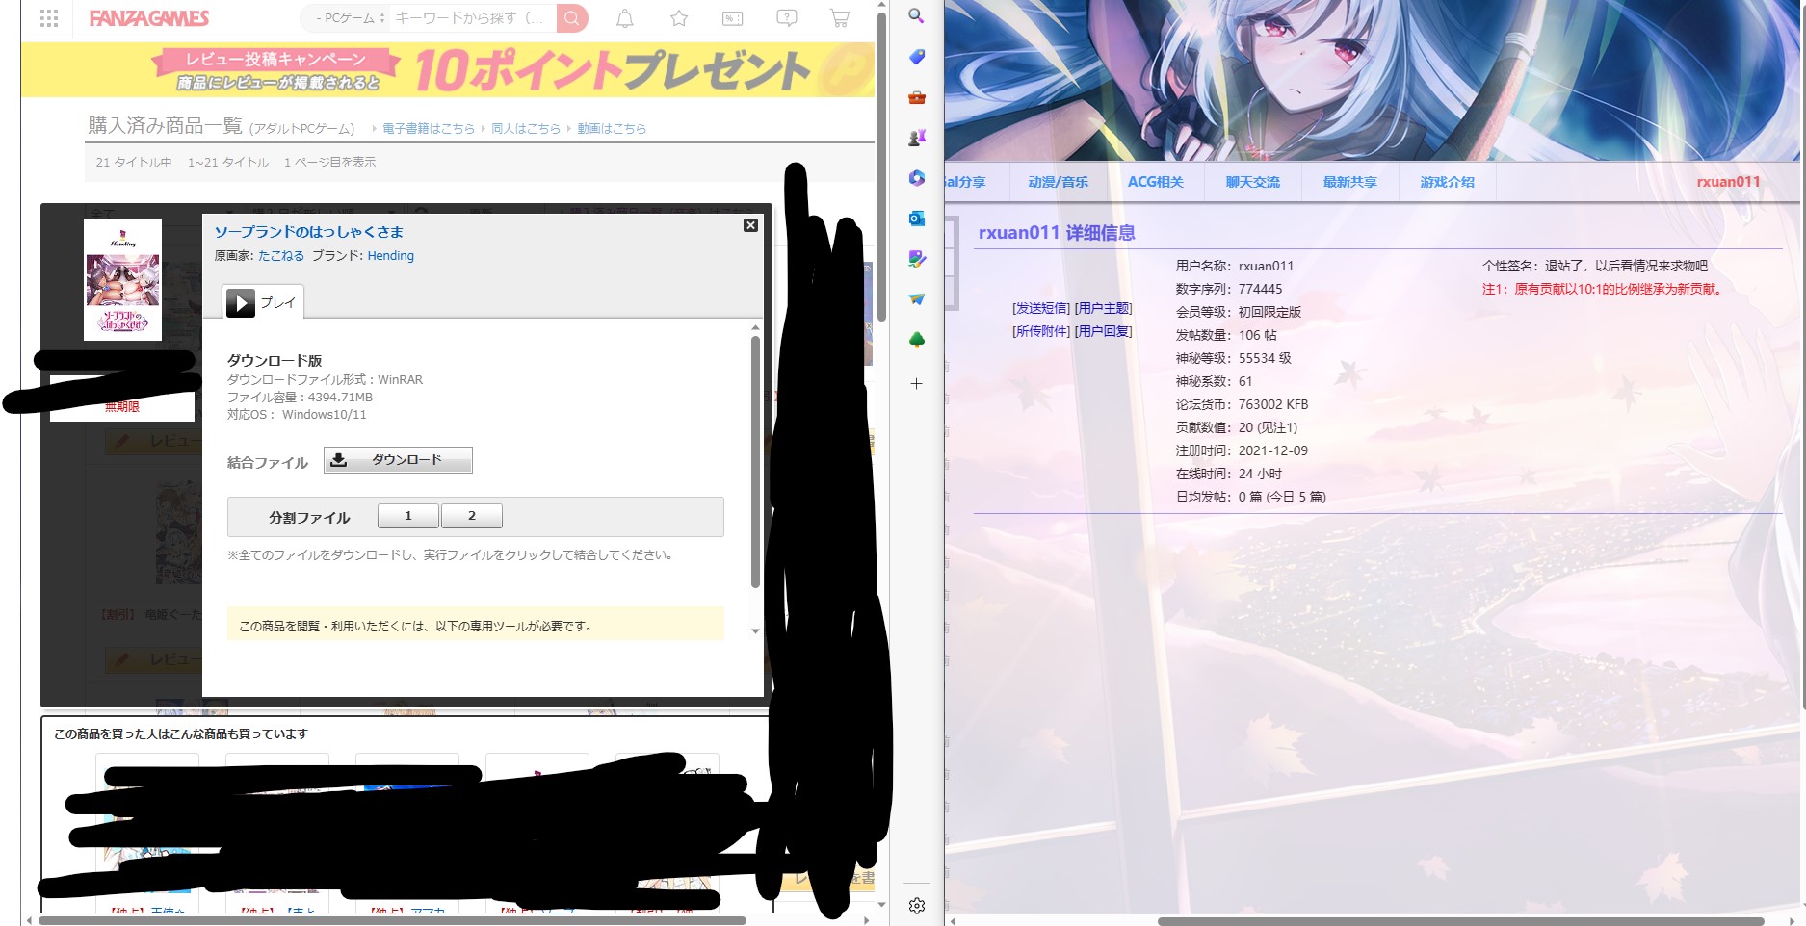1806x926 pixels.
Task: Open the help question icon
Action: click(x=787, y=18)
